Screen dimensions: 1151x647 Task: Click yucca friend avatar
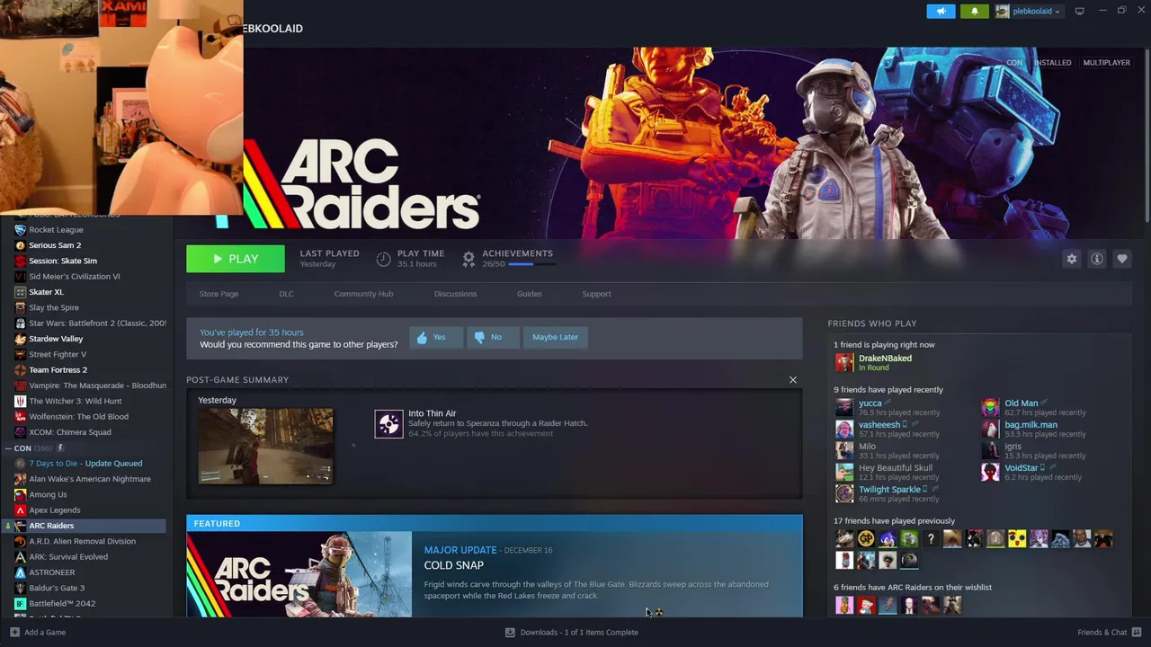[x=844, y=407]
